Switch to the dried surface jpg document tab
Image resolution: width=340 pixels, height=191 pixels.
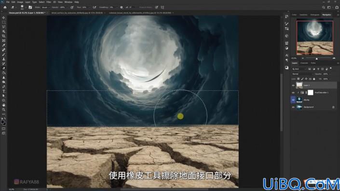click(x=78, y=13)
